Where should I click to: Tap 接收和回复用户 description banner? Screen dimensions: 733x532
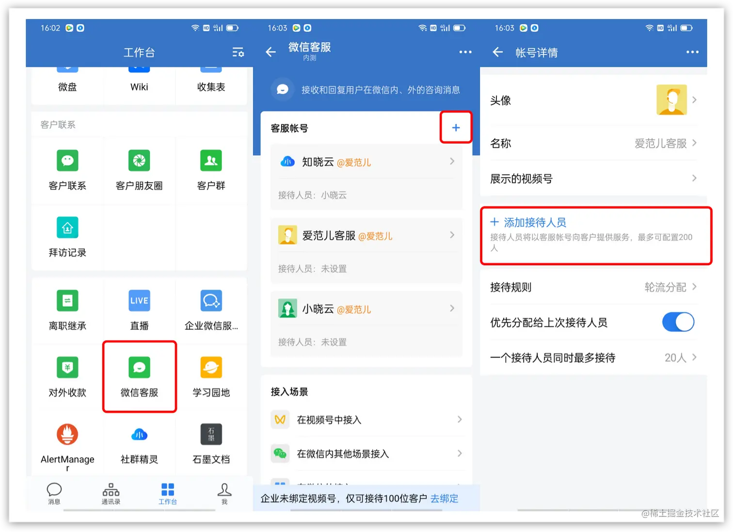(x=366, y=90)
